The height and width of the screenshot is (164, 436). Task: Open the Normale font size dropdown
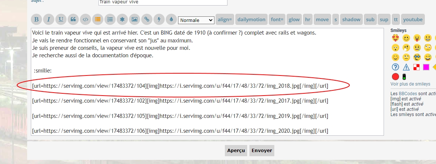tap(196, 20)
